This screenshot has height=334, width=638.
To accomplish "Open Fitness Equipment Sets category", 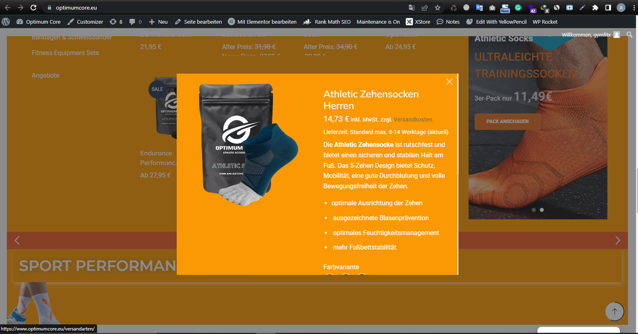I will (x=65, y=53).
